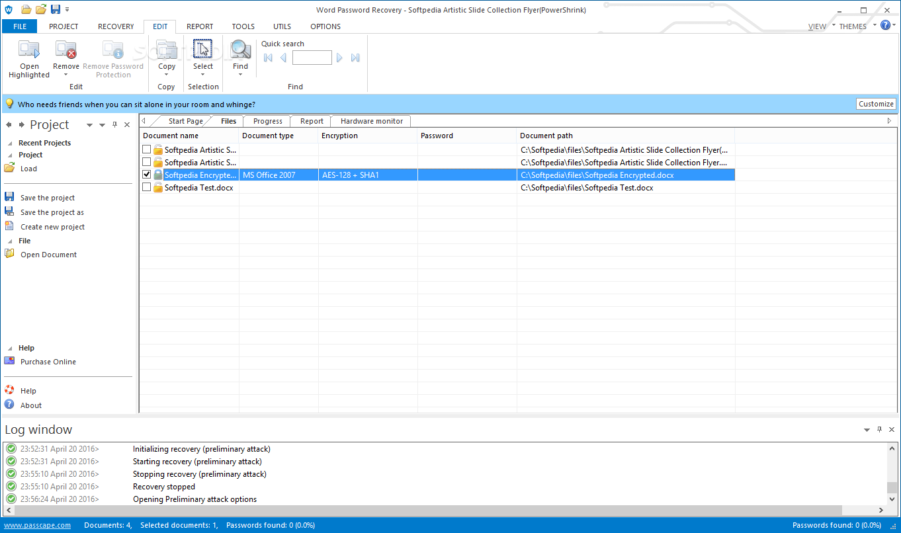Click the open folder icon in title bar

tap(26, 9)
